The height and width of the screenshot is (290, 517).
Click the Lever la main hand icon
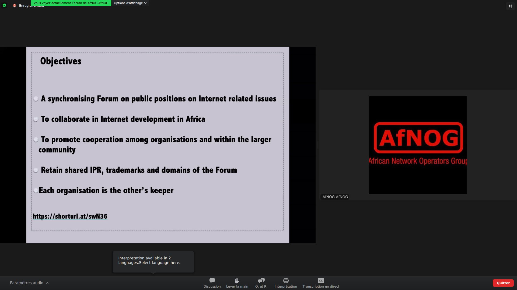tap(237, 281)
